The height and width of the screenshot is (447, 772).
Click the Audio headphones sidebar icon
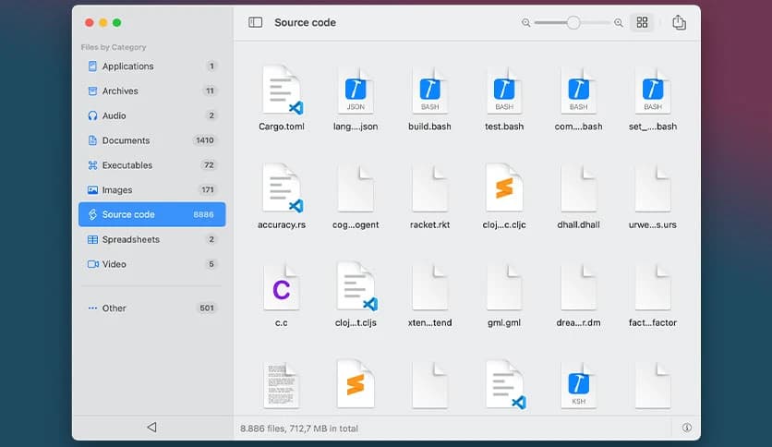92,115
